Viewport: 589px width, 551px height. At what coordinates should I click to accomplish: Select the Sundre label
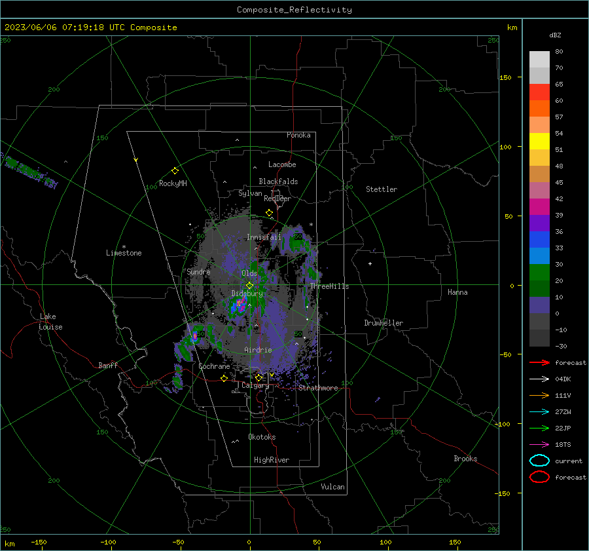(x=198, y=271)
